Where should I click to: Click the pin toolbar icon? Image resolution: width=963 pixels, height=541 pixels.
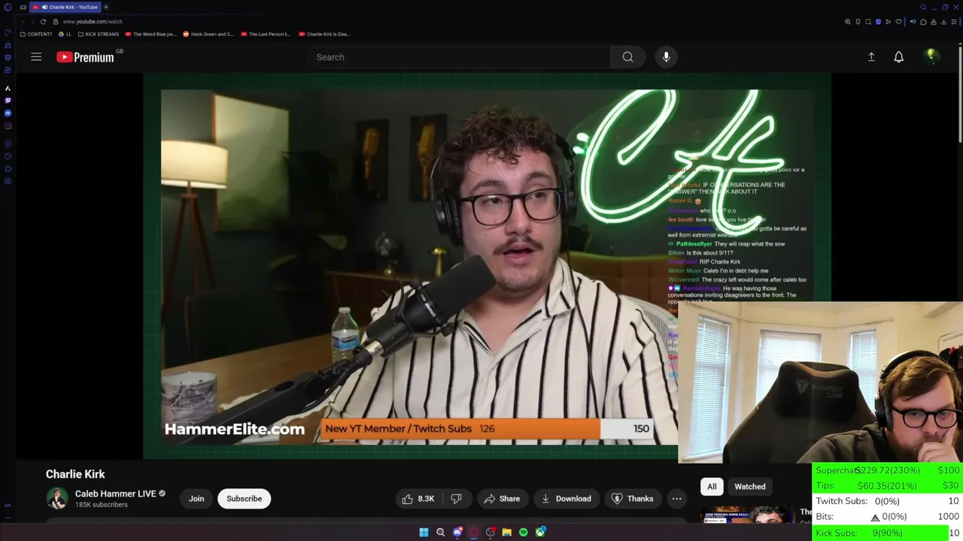(858, 22)
